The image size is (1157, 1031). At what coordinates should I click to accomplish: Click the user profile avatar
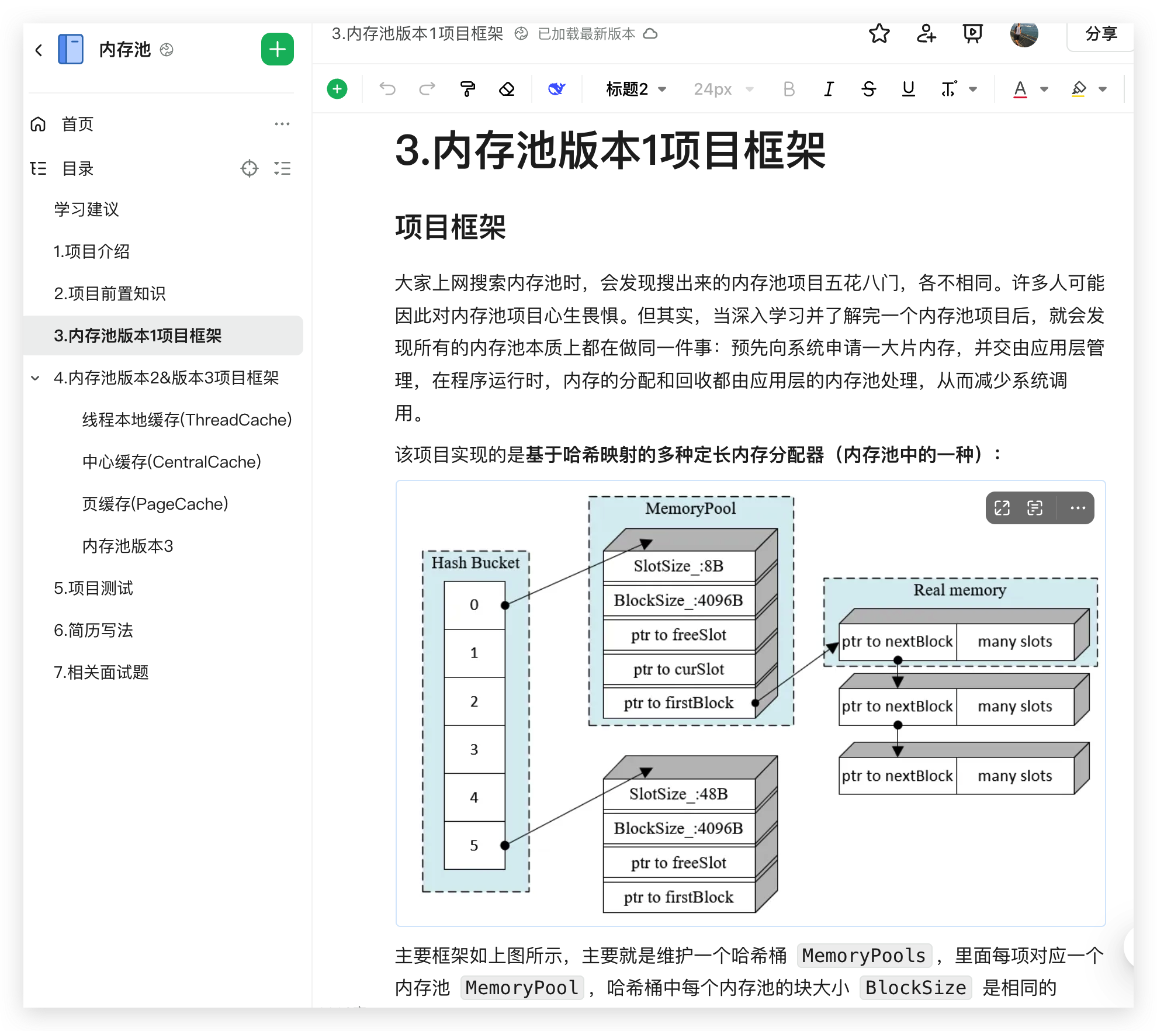coord(1024,34)
